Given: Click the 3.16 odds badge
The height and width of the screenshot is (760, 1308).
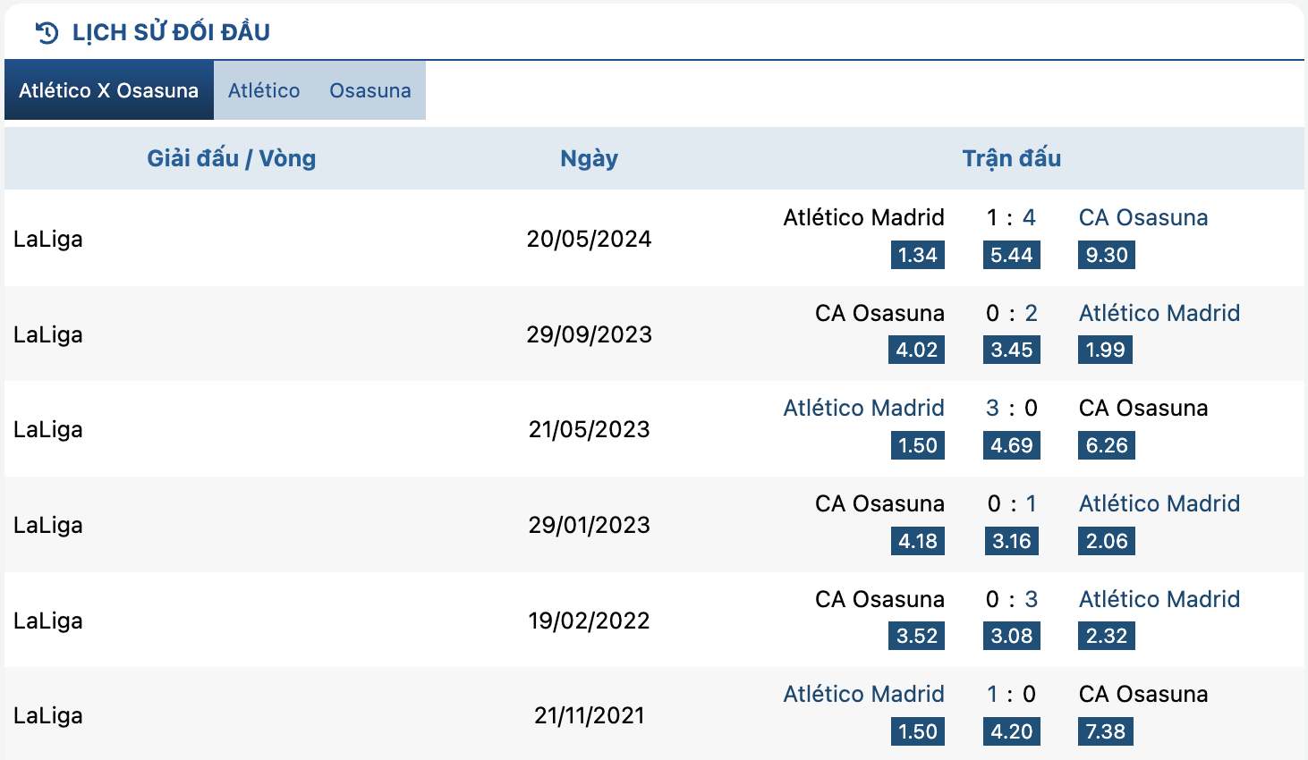Looking at the screenshot, I should (1012, 541).
